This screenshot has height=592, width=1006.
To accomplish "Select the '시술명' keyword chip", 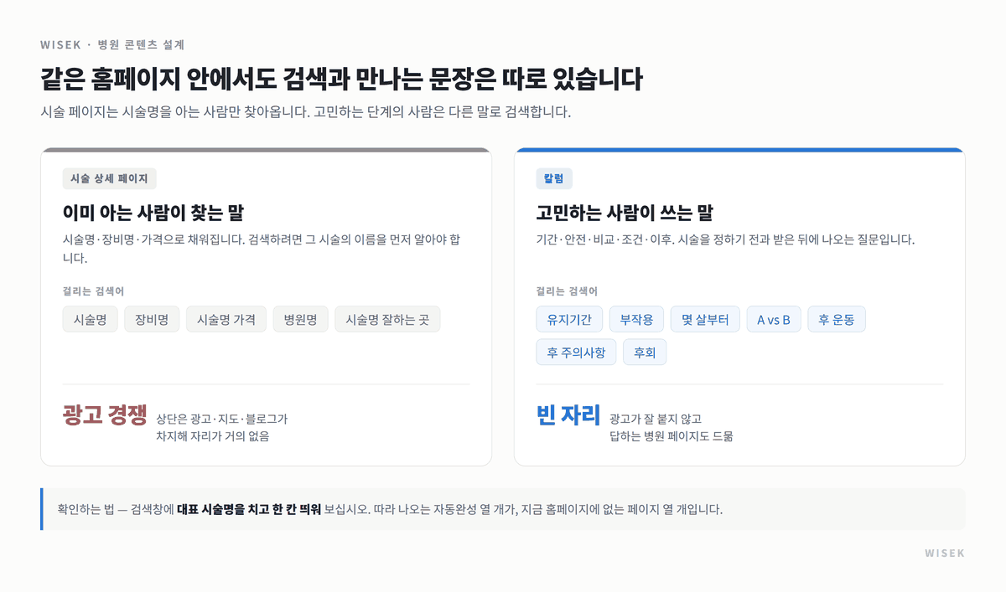I will (x=91, y=319).
